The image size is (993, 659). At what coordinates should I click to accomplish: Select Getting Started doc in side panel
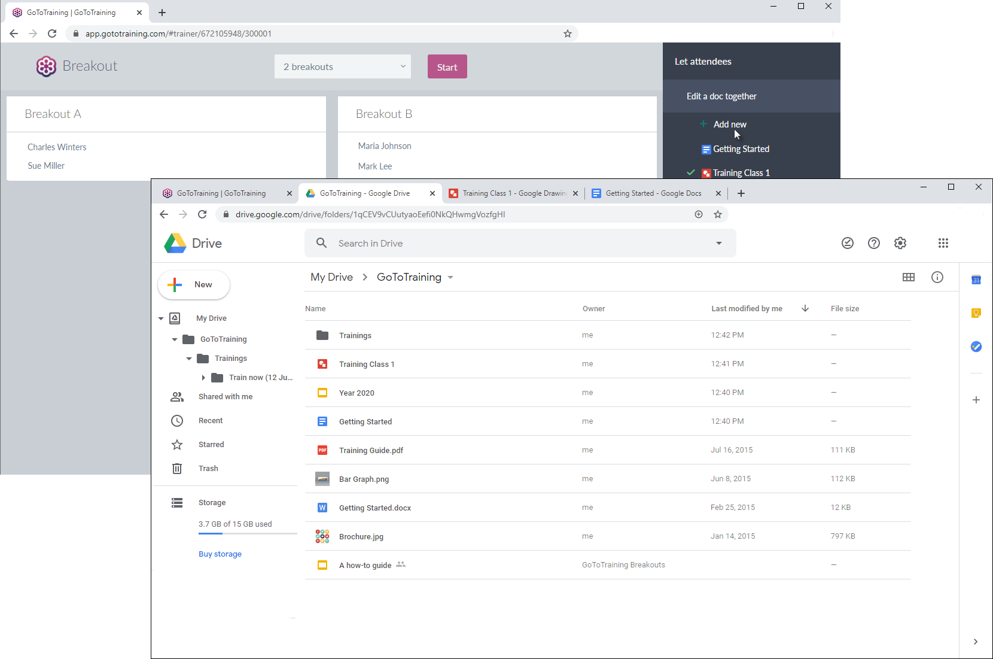tap(741, 149)
